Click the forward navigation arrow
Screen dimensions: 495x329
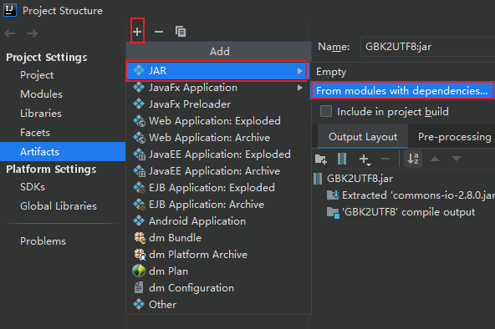(x=33, y=33)
